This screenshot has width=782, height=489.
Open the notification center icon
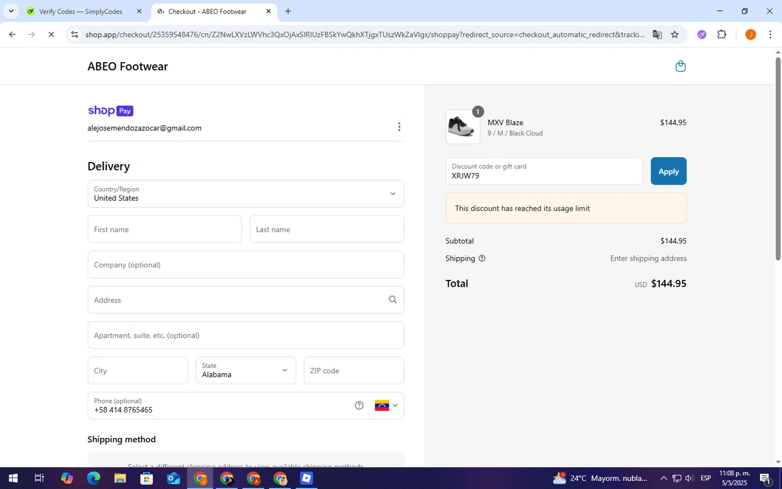(765, 478)
